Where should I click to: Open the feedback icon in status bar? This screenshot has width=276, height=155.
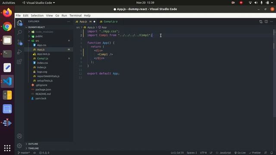coord(266,153)
